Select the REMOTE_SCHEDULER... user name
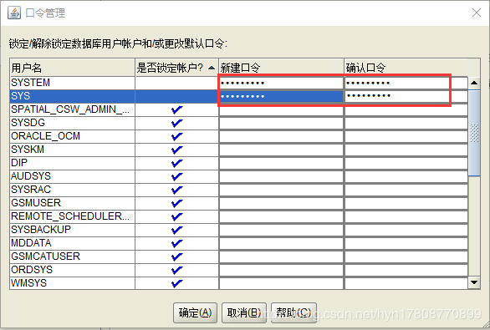This screenshot has height=330, width=490. tap(70, 216)
